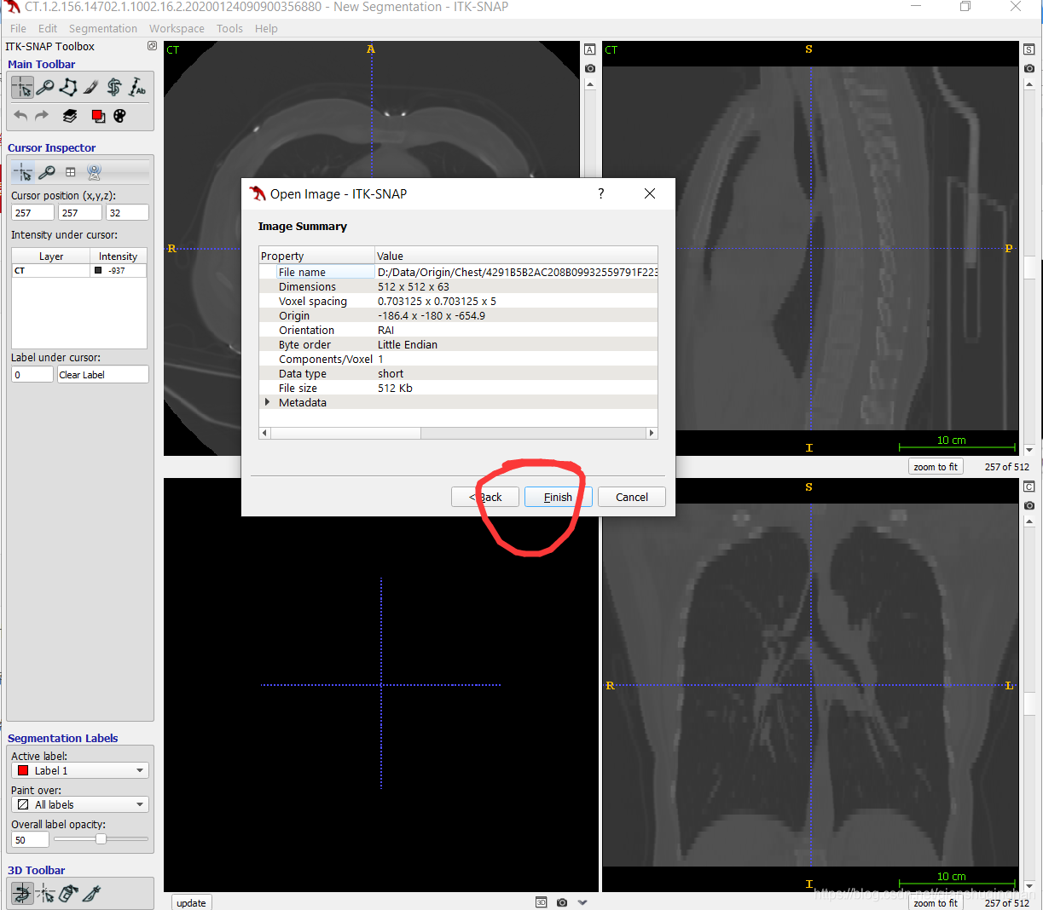
Task: Expand the Metadata row
Action: pyautogui.click(x=268, y=402)
